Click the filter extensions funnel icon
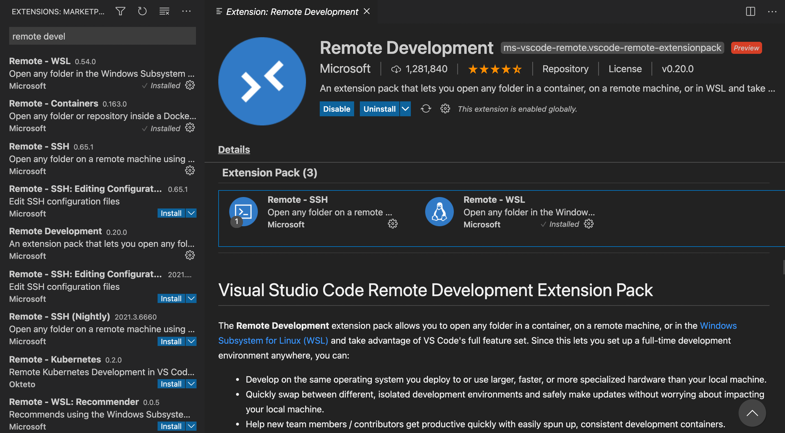785x433 pixels. pyautogui.click(x=120, y=11)
